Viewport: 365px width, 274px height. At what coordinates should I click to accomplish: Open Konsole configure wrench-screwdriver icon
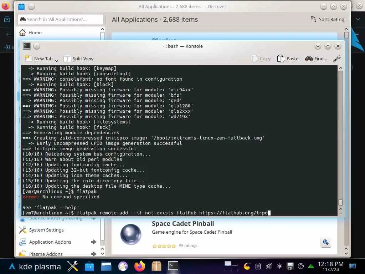(x=337, y=59)
